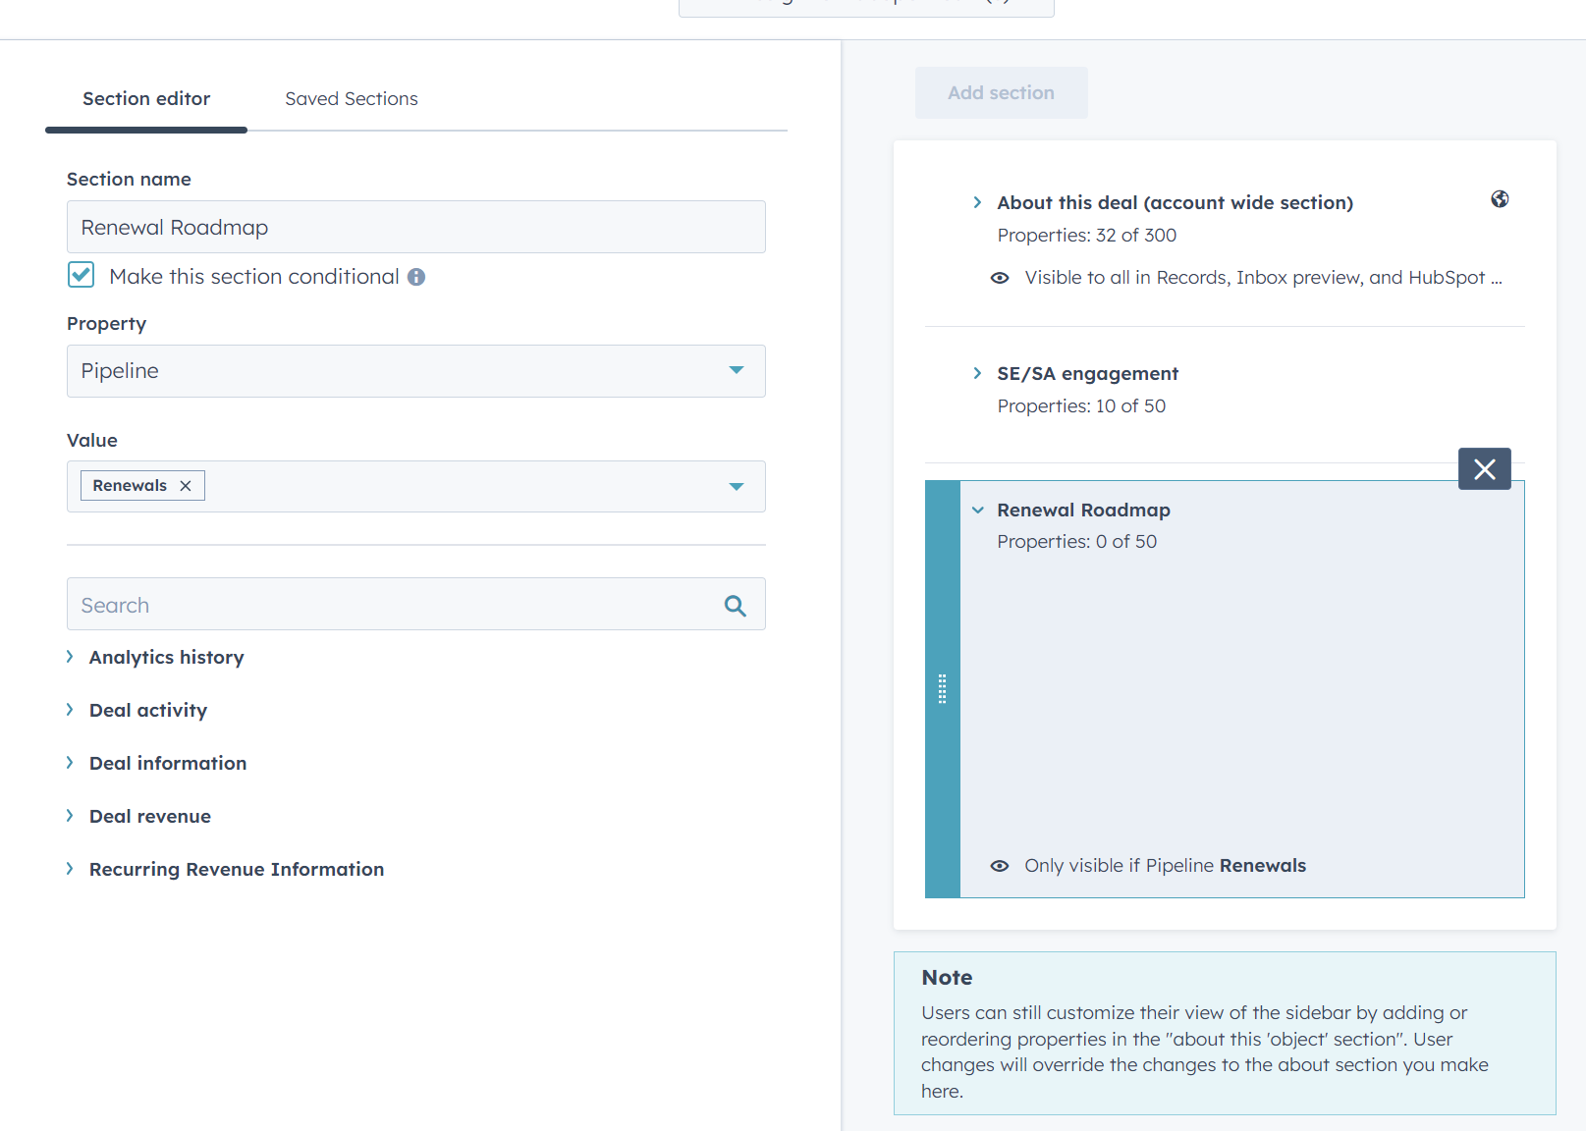
Task: Click the eye icon on About this deal visibility
Action: 999,278
